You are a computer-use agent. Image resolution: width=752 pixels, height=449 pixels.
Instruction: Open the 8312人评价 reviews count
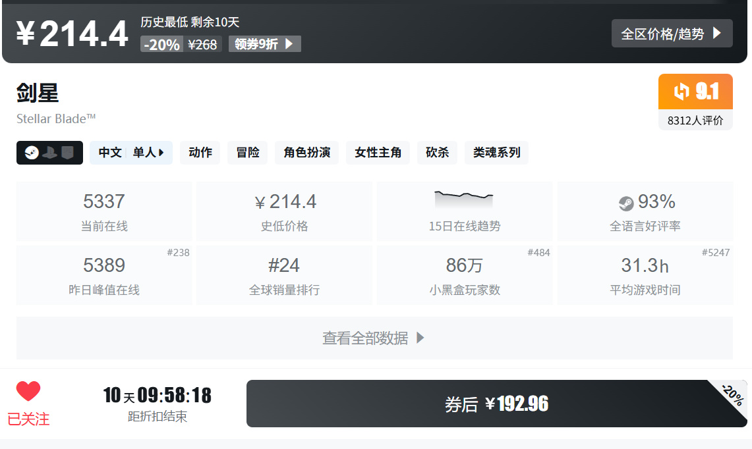(695, 120)
